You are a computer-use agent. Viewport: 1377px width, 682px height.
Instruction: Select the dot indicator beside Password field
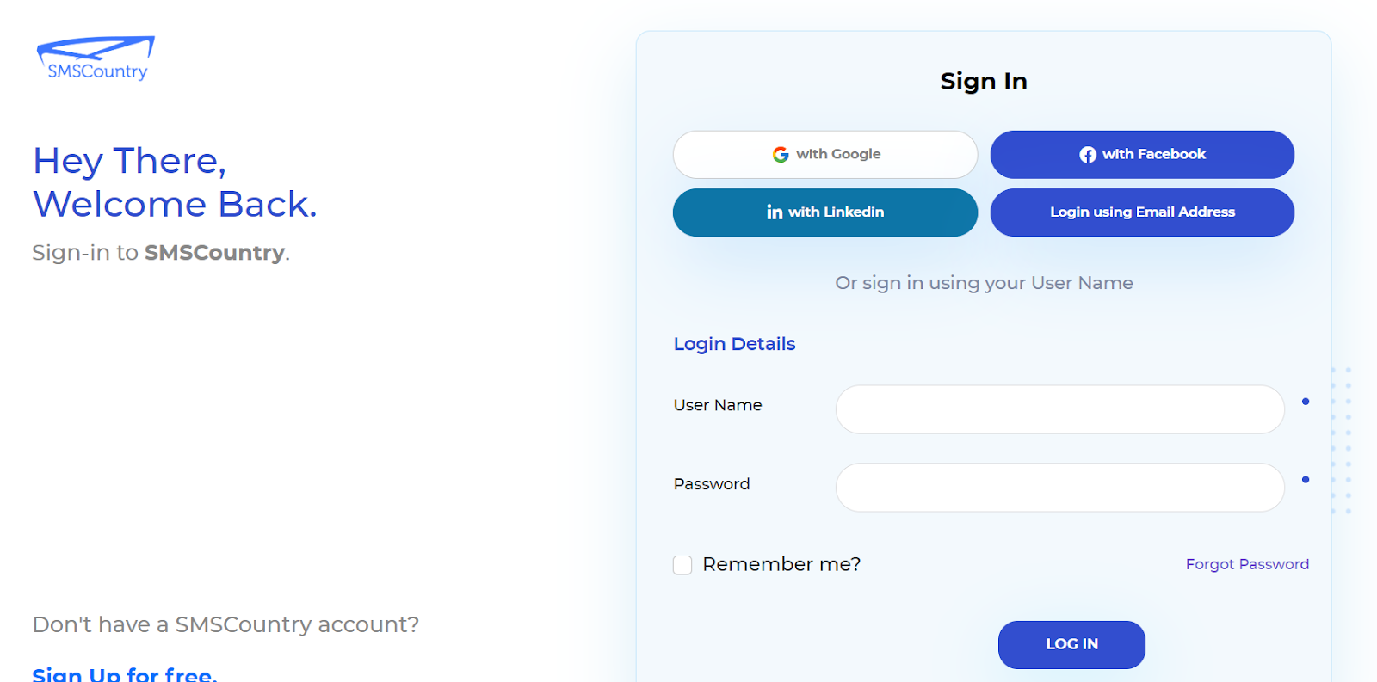pos(1306,480)
